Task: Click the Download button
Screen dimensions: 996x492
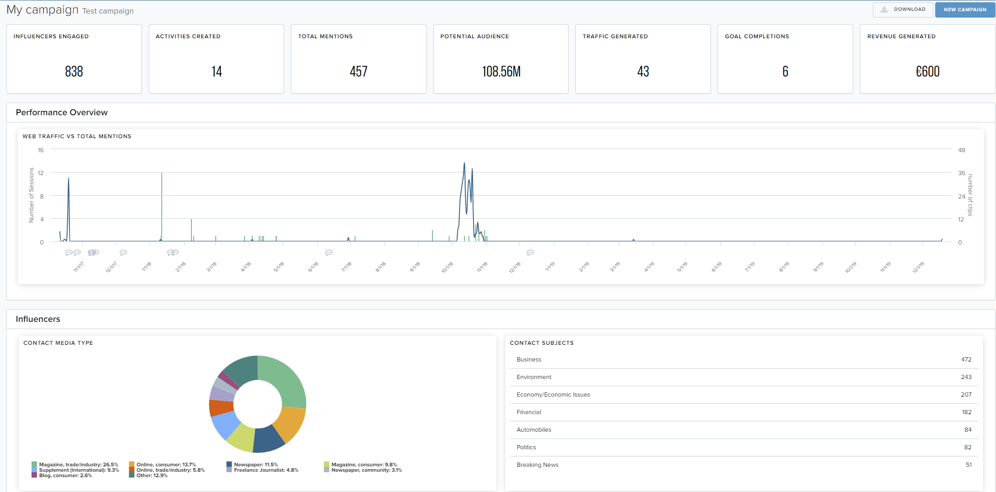Action: [x=903, y=9]
